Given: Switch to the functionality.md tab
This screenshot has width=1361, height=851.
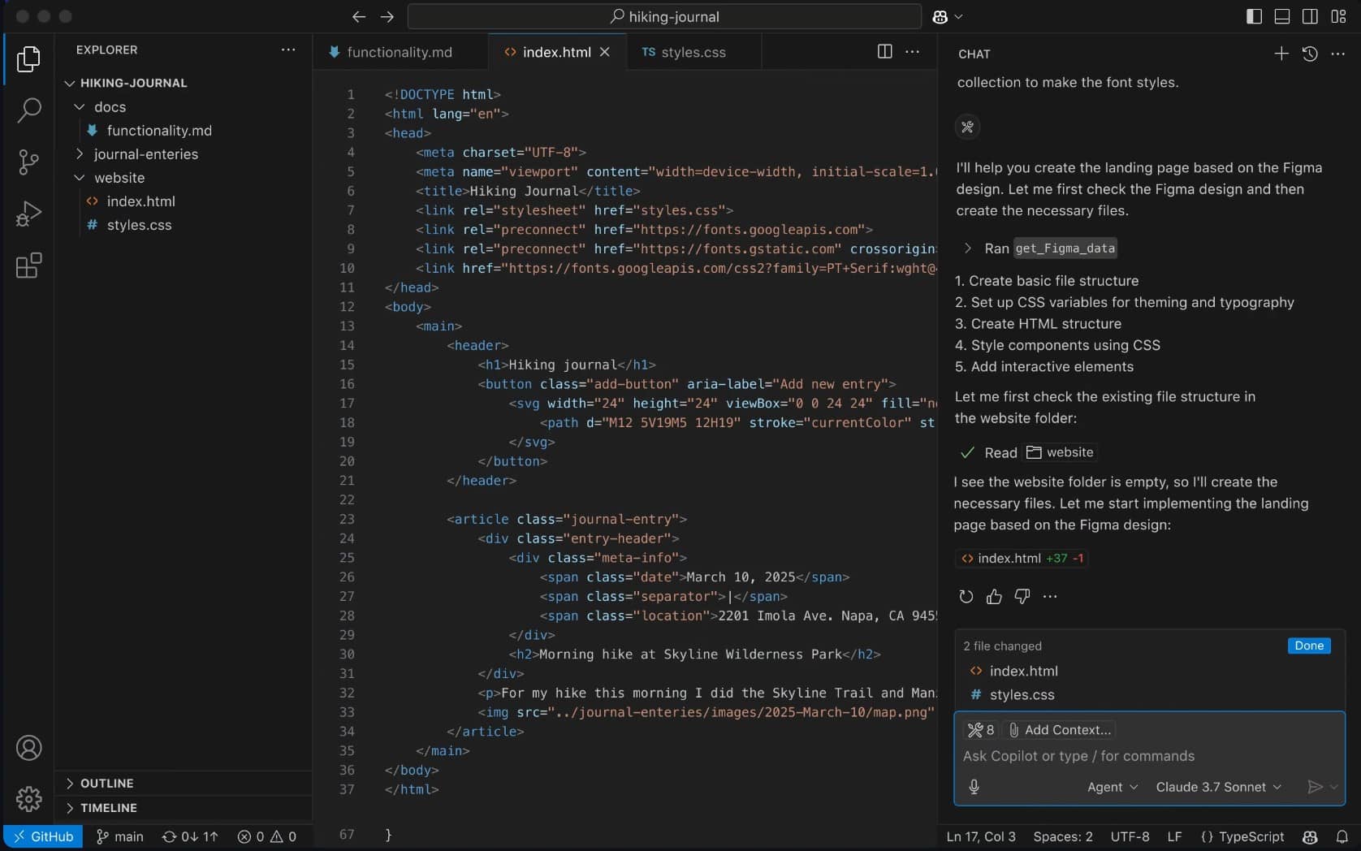Looking at the screenshot, I should pyautogui.click(x=399, y=52).
